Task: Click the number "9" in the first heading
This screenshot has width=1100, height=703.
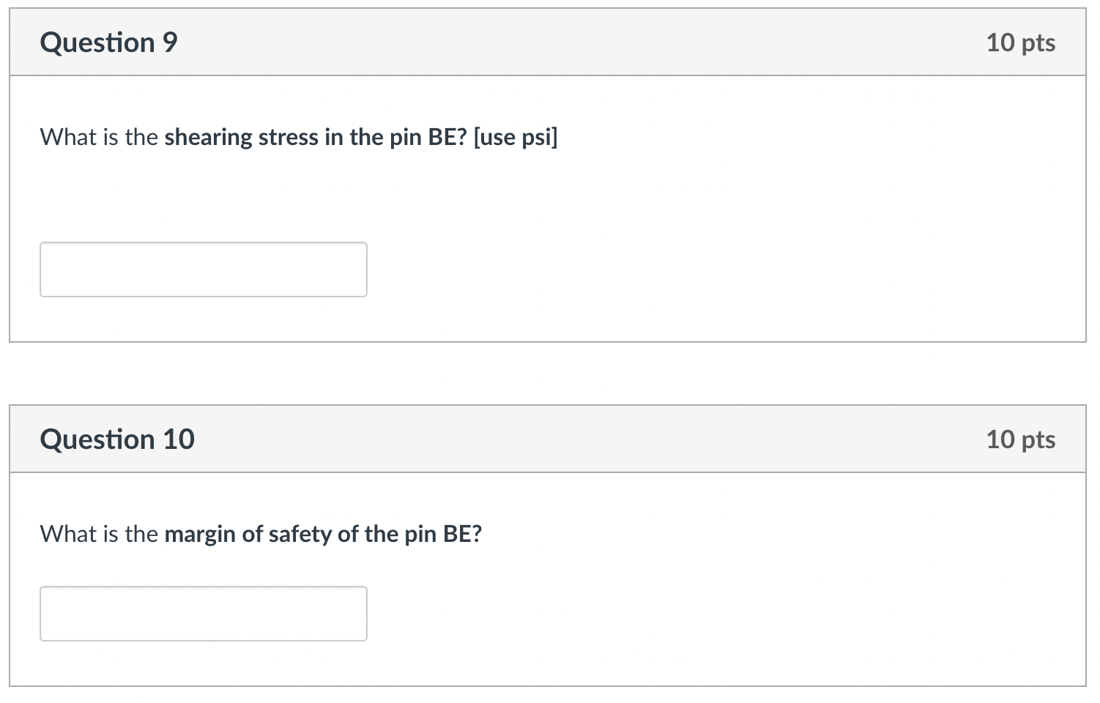Action: 170,42
